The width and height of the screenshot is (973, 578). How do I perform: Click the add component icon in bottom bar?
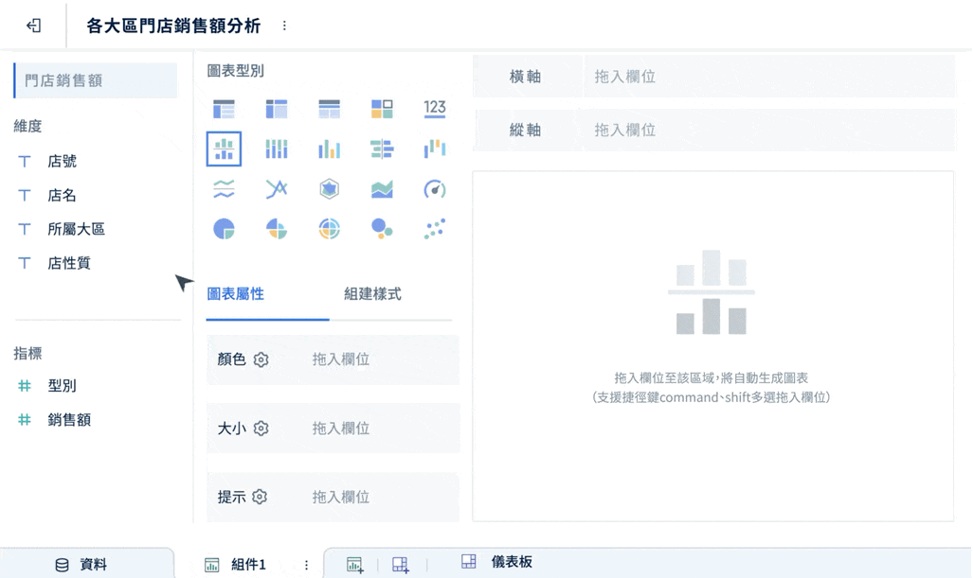pos(354,562)
